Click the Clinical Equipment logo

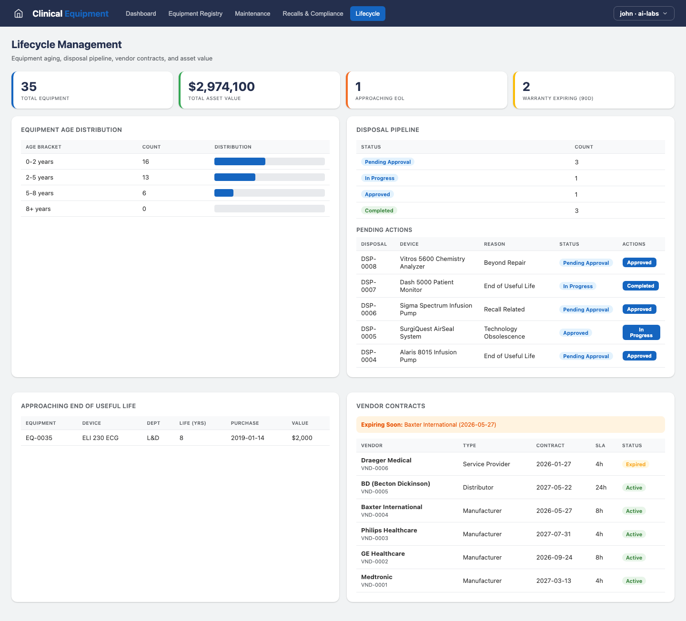tap(70, 13)
